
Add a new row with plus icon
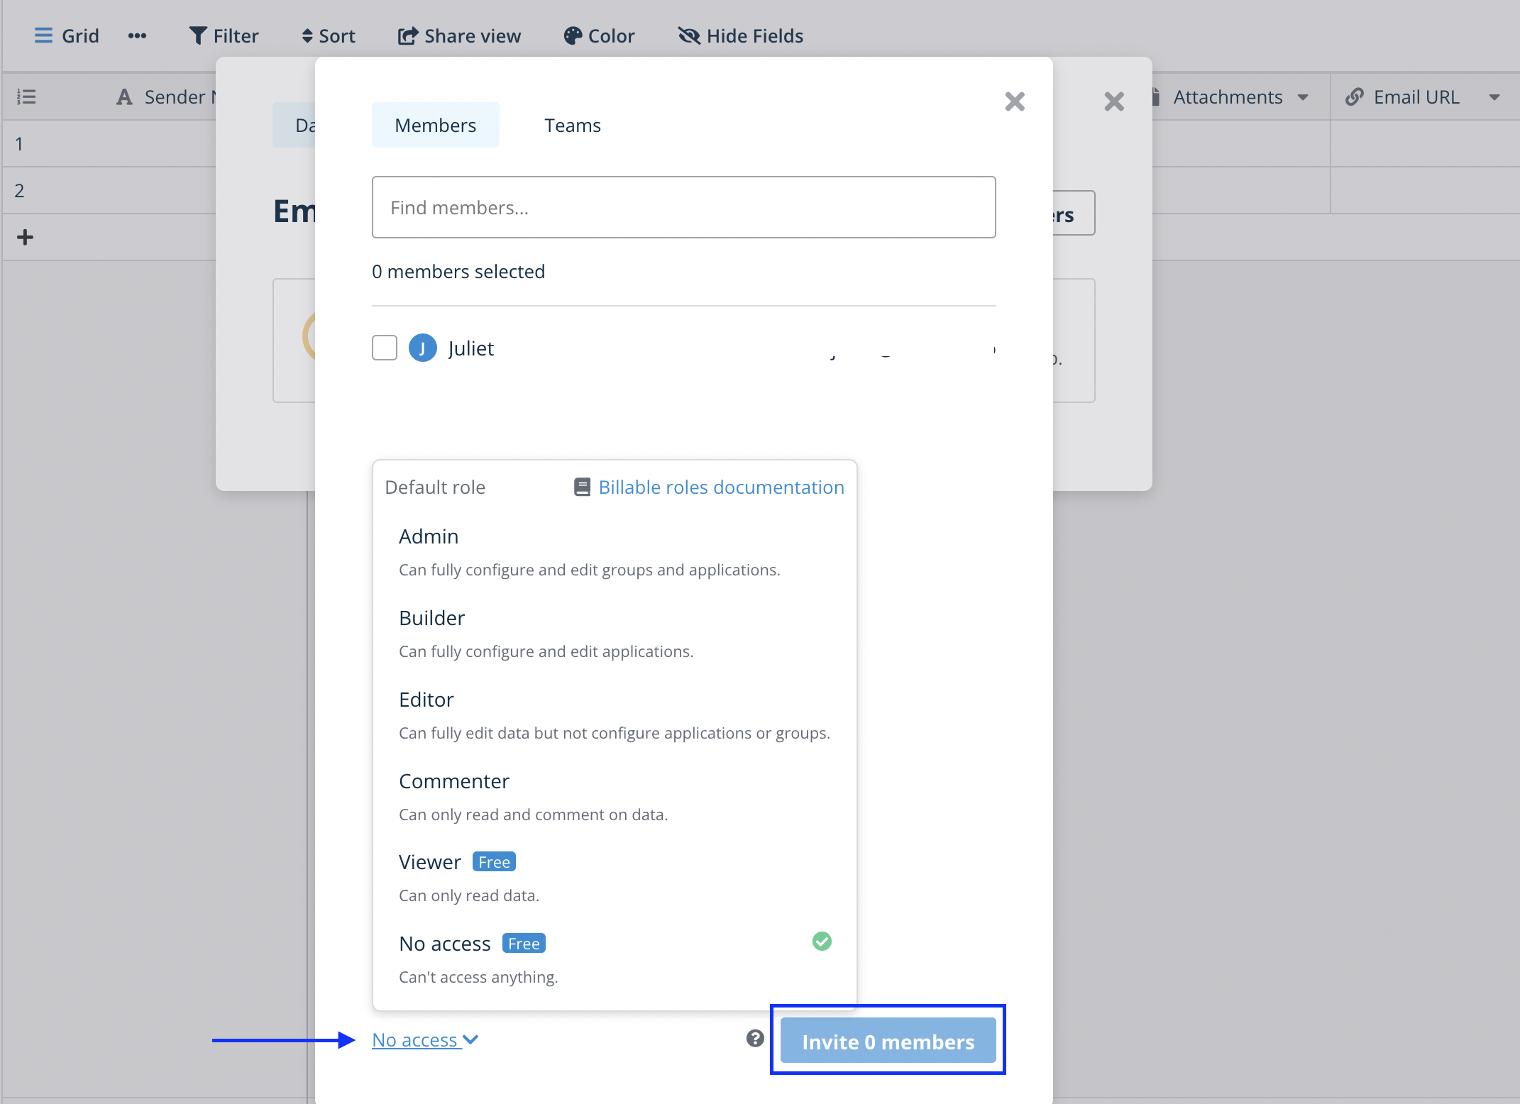tap(25, 237)
